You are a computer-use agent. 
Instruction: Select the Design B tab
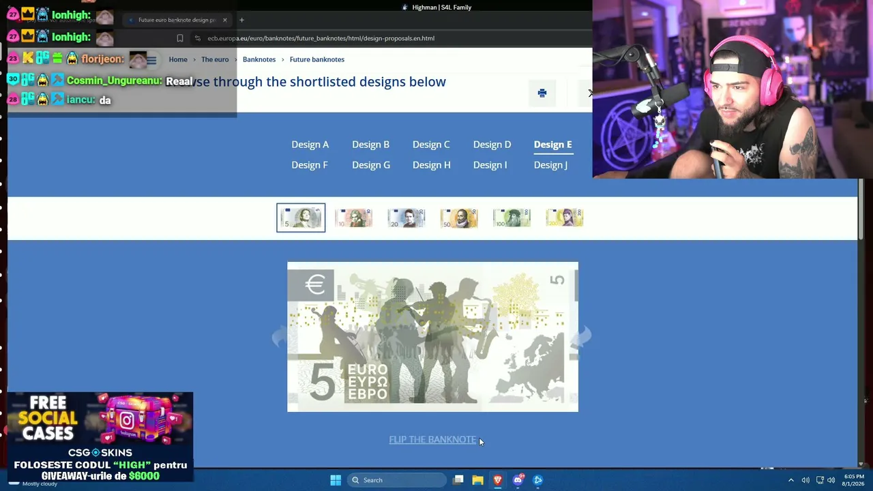[x=370, y=145]
